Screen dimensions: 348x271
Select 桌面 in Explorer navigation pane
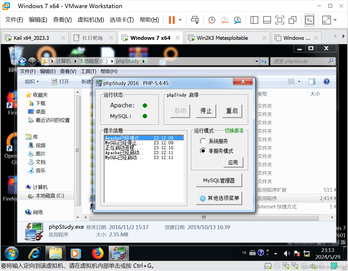point(37,112)
